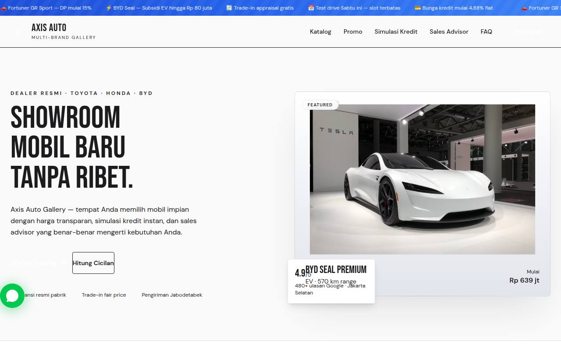The height and width of the screenshot is (350, 561).
Task: Click the Rp 639 jt price
Action: pos(524,280)
